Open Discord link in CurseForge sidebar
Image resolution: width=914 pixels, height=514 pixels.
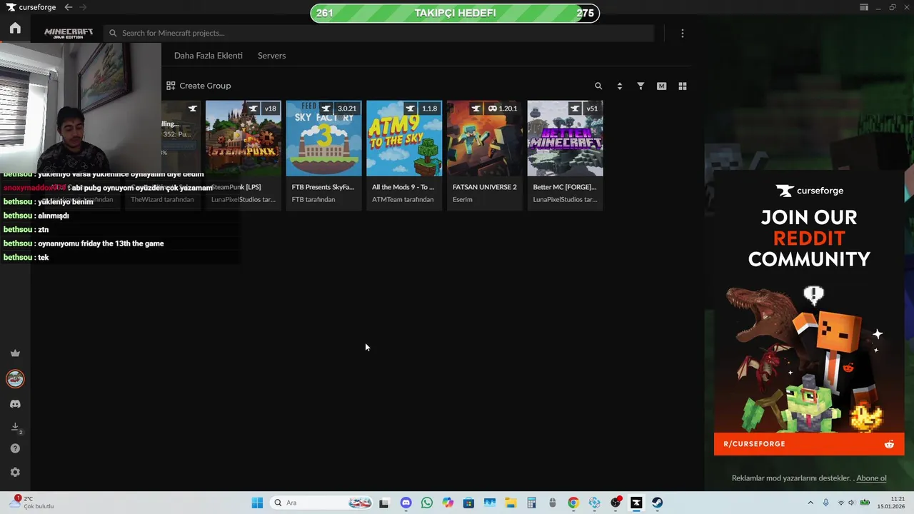point(15,404)
